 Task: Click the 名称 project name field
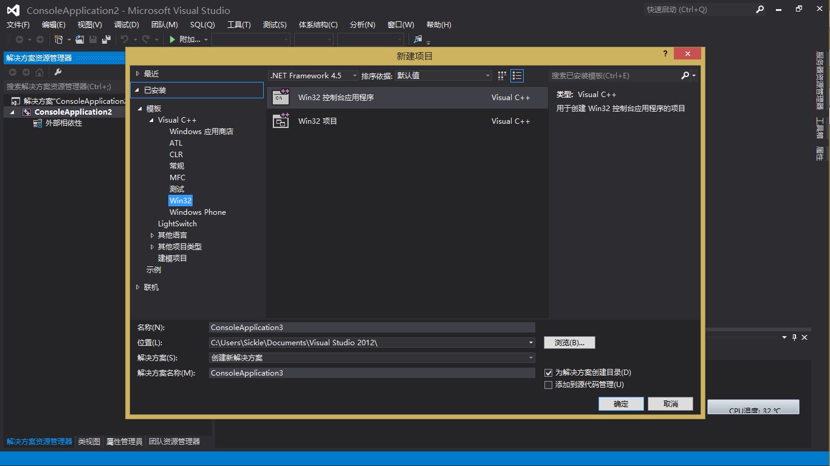372,328
